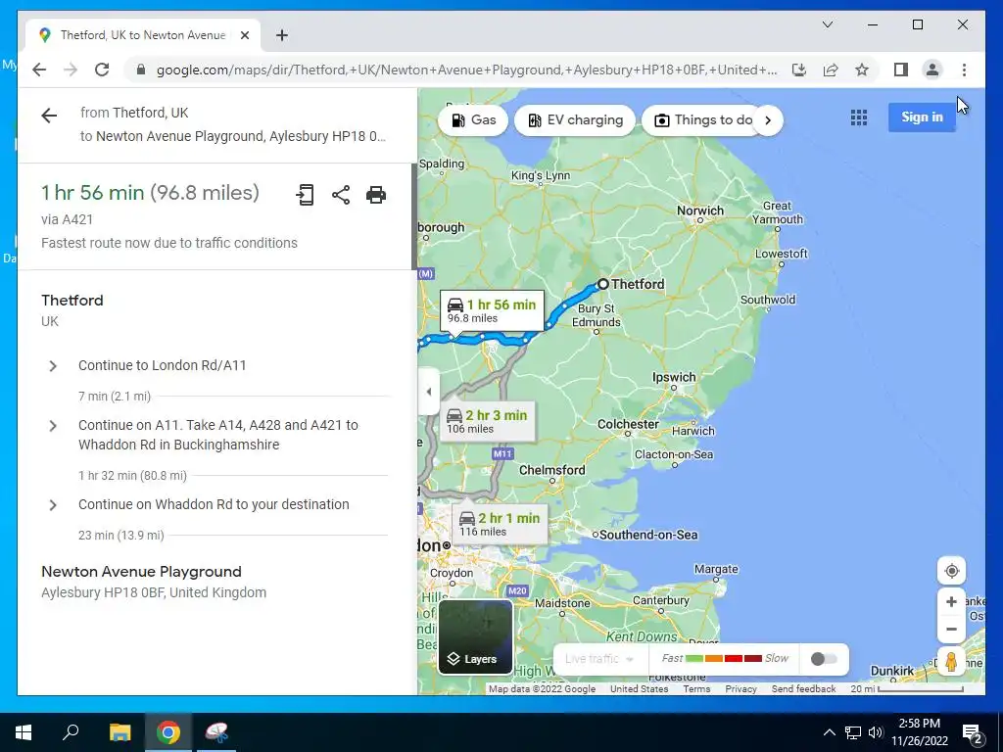Print the directions with printer icon
The height and width of the screenshot is (752, 1003).
point(376,195)
